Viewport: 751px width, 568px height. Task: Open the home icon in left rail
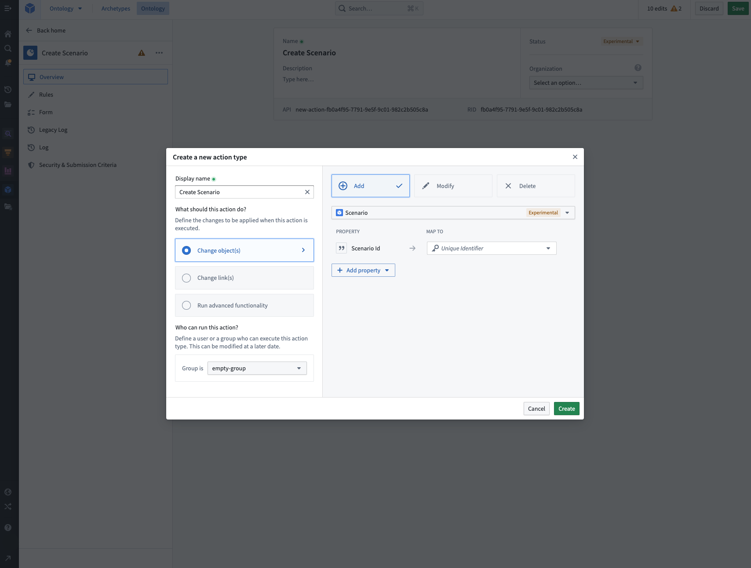(8, 34)
